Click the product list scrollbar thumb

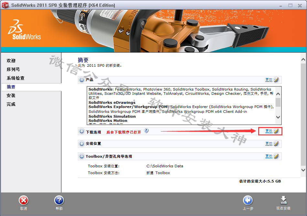(x=278, y=102)
